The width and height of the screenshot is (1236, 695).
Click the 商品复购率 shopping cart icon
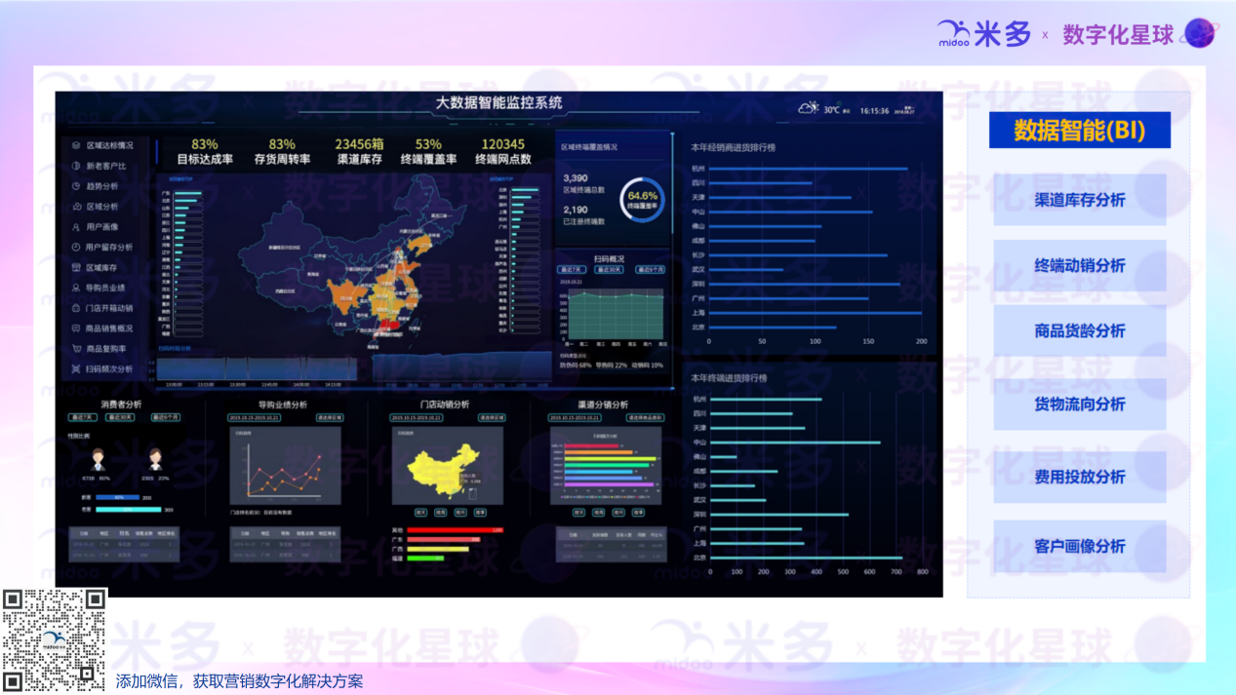tap(76, 349)
